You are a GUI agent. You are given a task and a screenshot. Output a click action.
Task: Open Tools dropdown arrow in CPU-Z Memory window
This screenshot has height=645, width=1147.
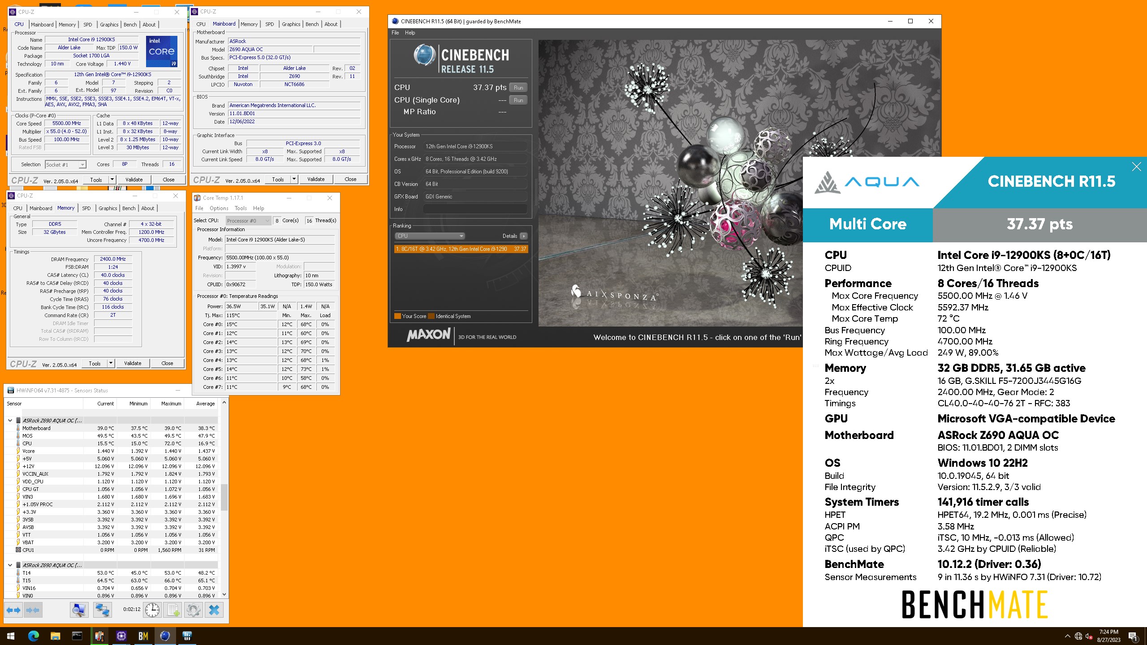coord(111,363)
